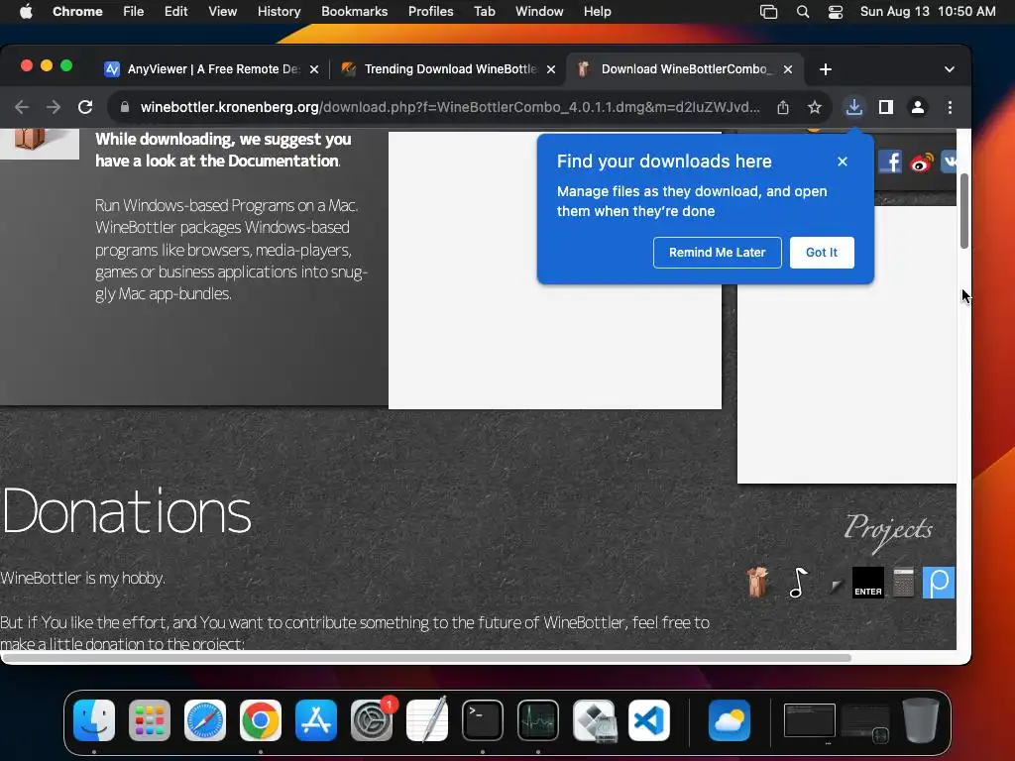Viewport: 1015px width, 761px height.
Task: Open Google Chrome in the Dock
Action: click(x=261, y=720)
